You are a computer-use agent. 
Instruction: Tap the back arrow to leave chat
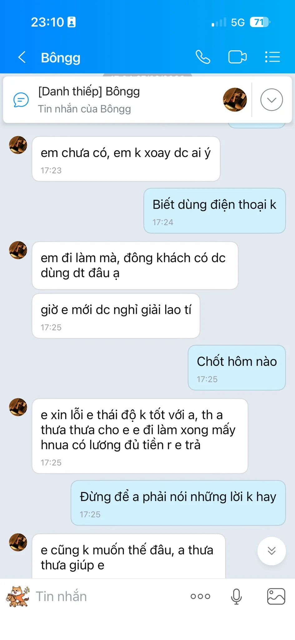[x=22, y=57]
